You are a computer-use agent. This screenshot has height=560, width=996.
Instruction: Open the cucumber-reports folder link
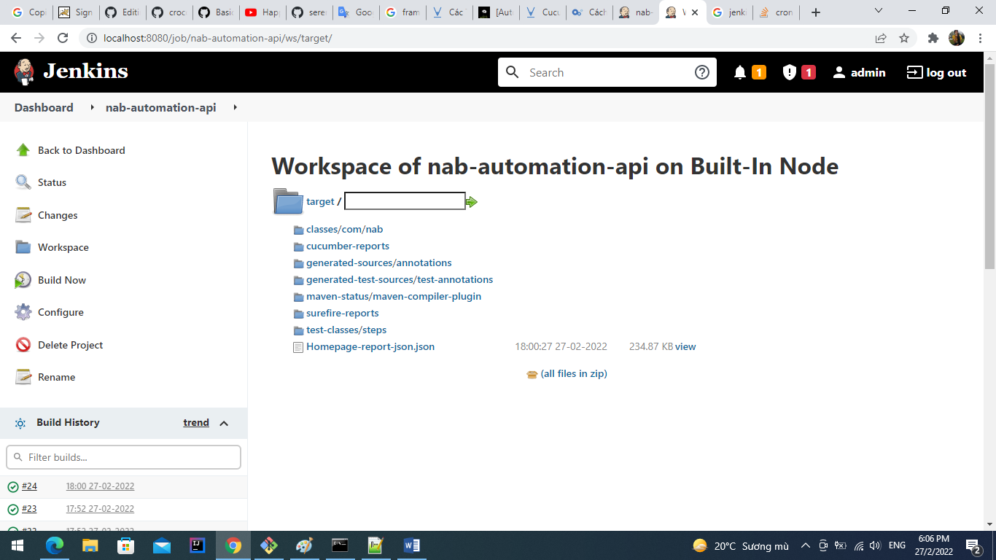click(348, 246)
